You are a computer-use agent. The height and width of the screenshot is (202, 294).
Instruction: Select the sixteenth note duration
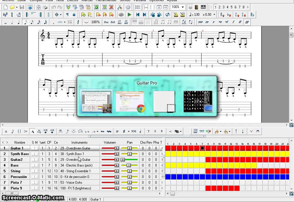click(32, 22)
